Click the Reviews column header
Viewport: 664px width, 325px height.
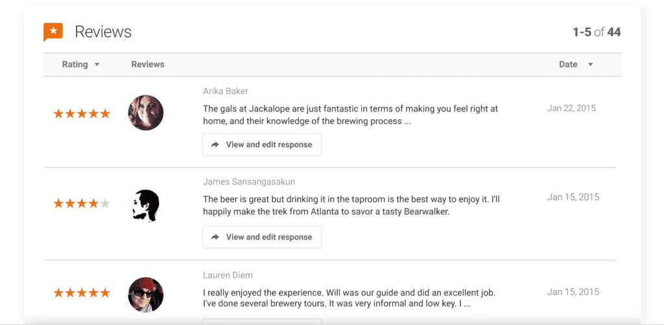148,64
